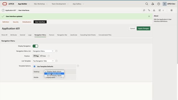Open help for Navigation Menu List
The image size is (178, 100).
[56, 51]
